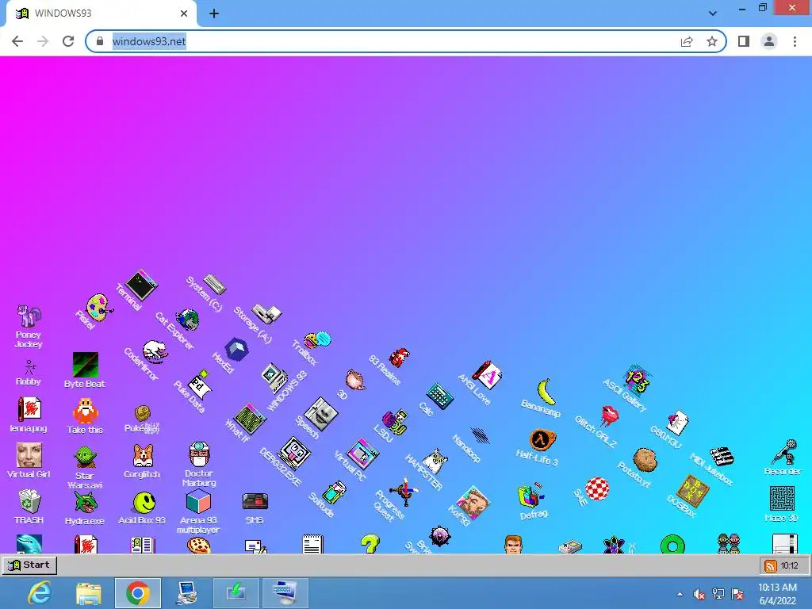
Task: Launch Hydra.exe dragon icon
Action: 85,502
